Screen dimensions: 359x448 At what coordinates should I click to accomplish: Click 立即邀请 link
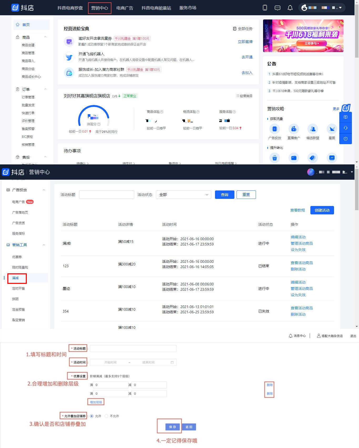(245, 42)
